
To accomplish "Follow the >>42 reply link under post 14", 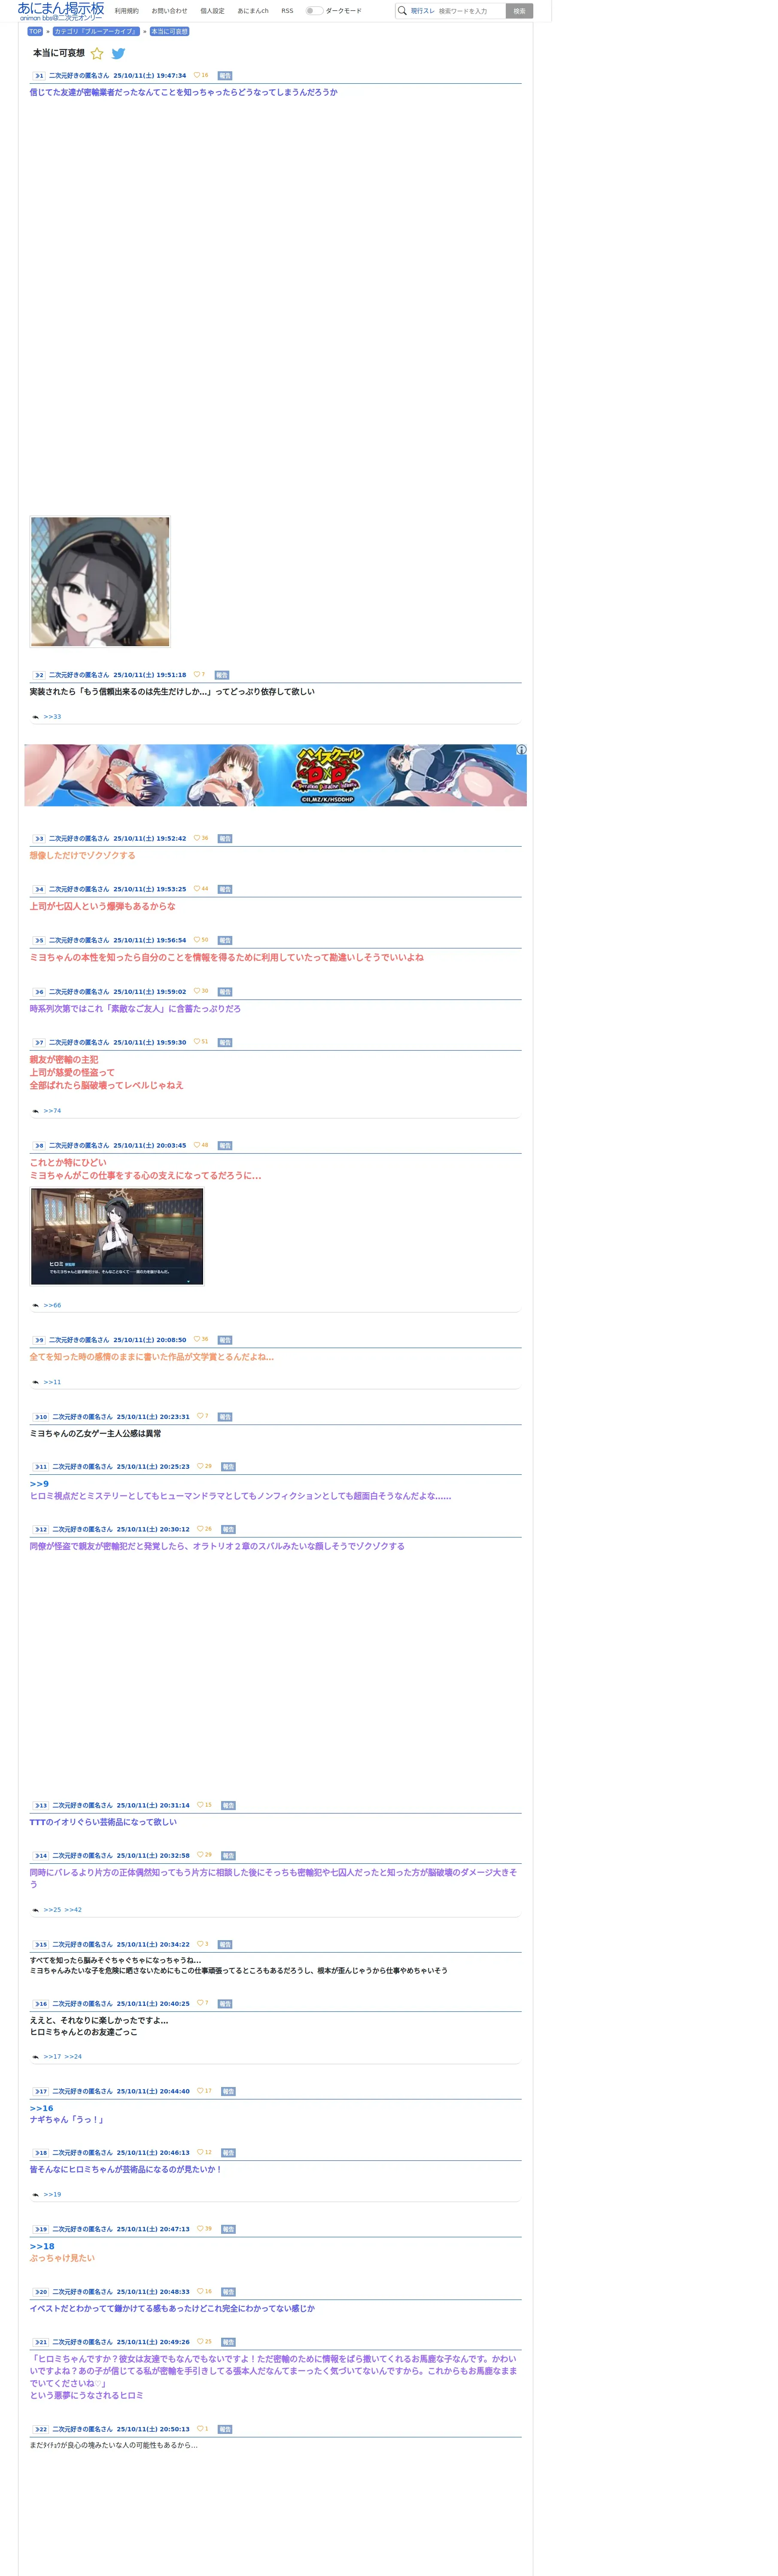I will tap(73, 1910).
